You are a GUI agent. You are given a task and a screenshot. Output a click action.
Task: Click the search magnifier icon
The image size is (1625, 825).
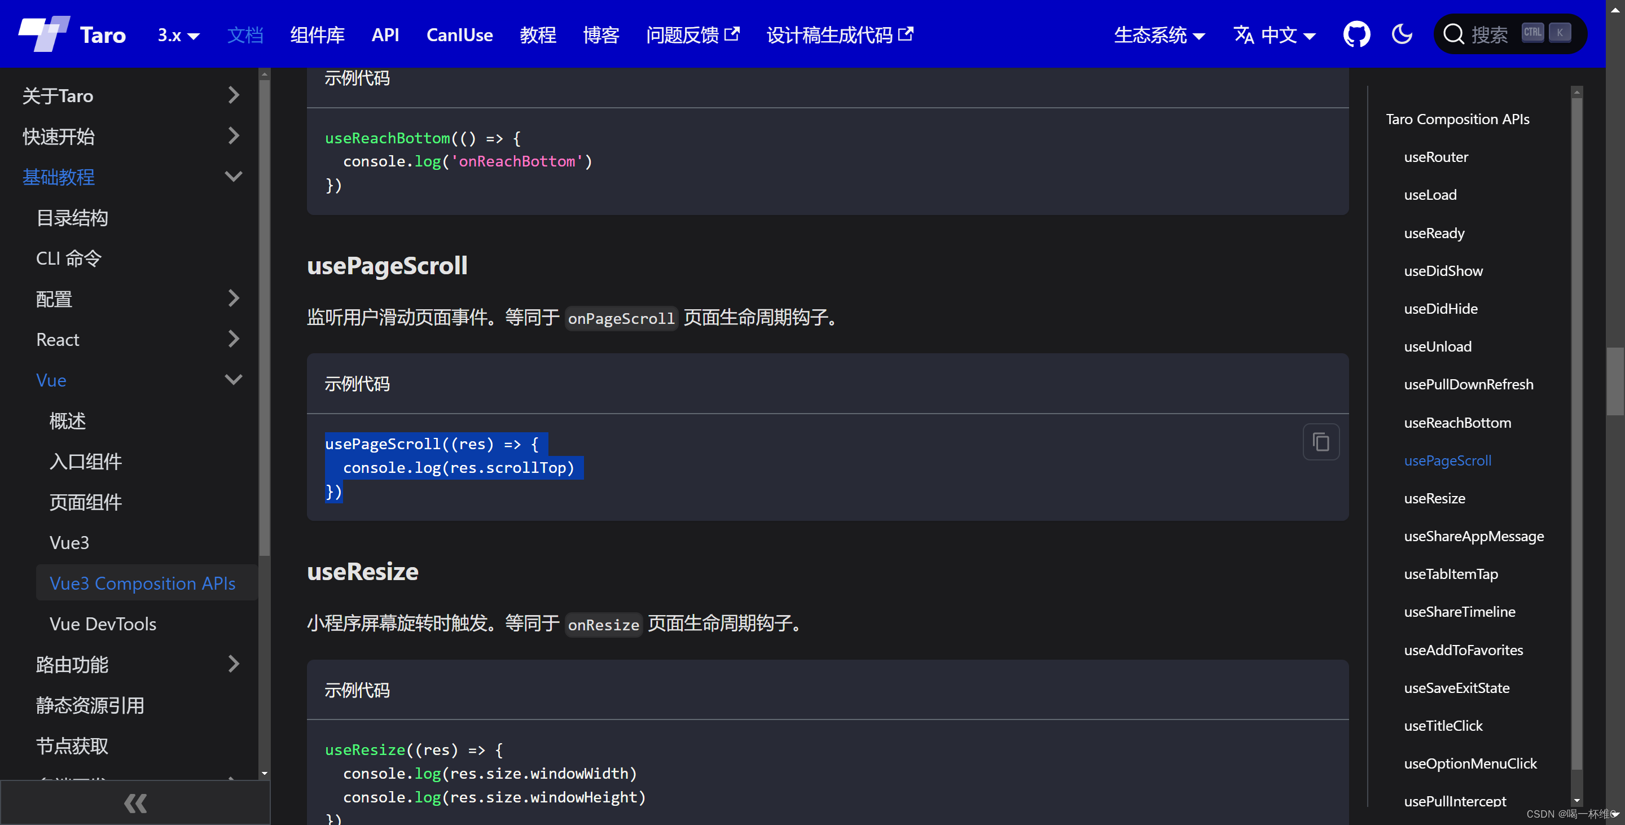pyautogui.click(x=1455, y=34)
